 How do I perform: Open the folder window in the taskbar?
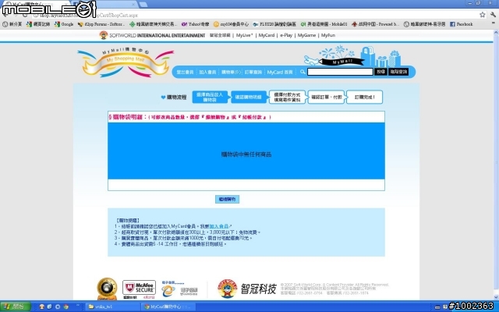coord(112,307)
